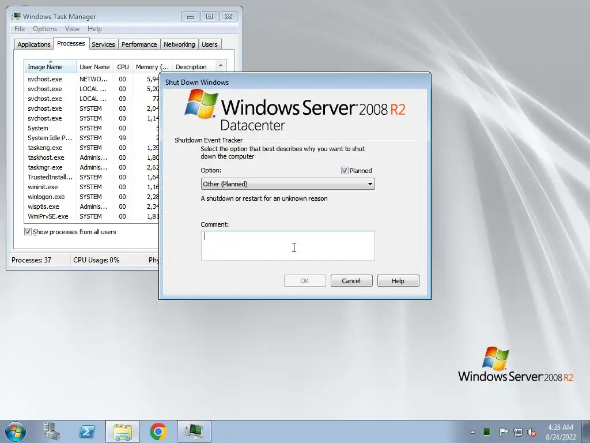Screen dimensions: 590x443
Task: Open the Option dropdown Other (Planned)
Action: tap(288, 184)
